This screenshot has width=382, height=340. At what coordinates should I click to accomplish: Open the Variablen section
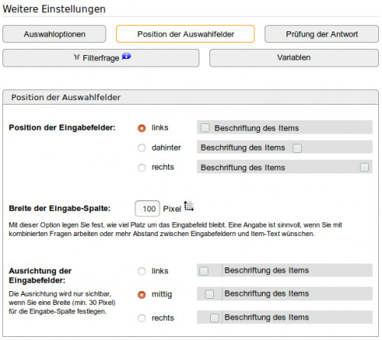pos(294,58)
